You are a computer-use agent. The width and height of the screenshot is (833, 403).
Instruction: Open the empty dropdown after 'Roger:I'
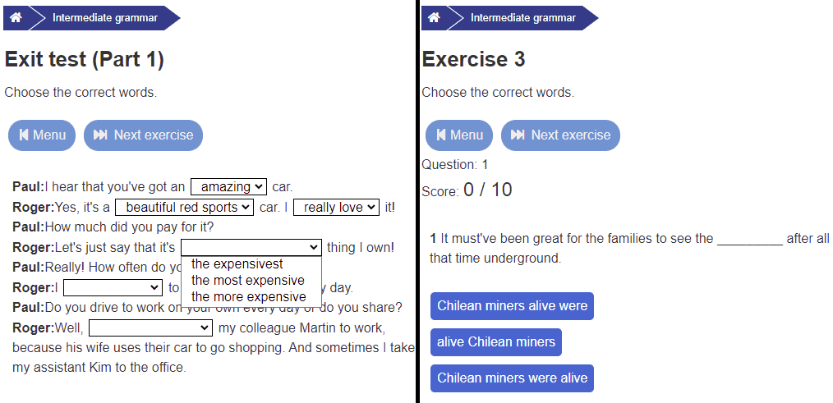tap(113, 288)
